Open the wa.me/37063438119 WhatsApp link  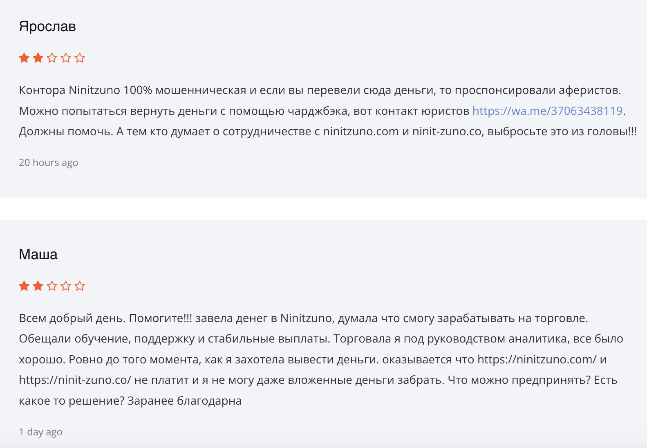pyautogui.click(x=547, y=111)
